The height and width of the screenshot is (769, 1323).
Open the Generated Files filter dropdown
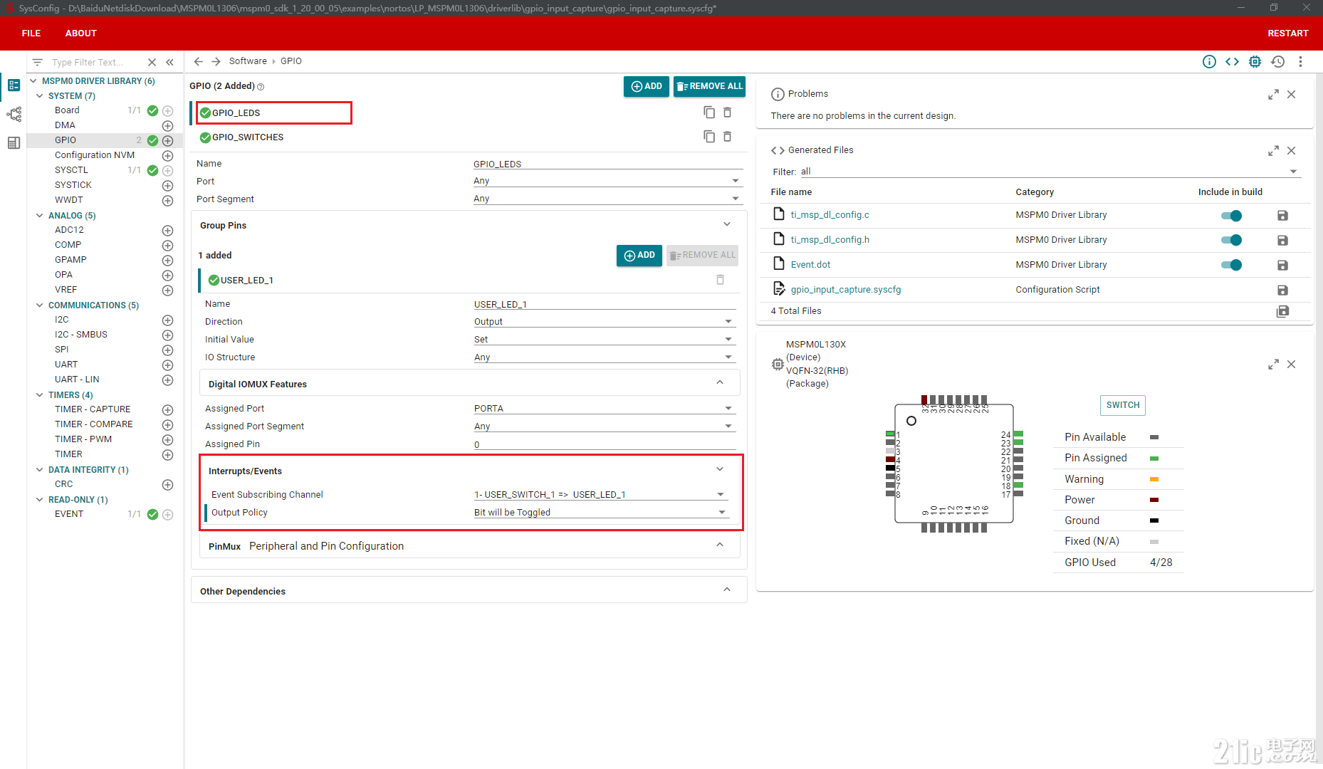[1049, 172]
